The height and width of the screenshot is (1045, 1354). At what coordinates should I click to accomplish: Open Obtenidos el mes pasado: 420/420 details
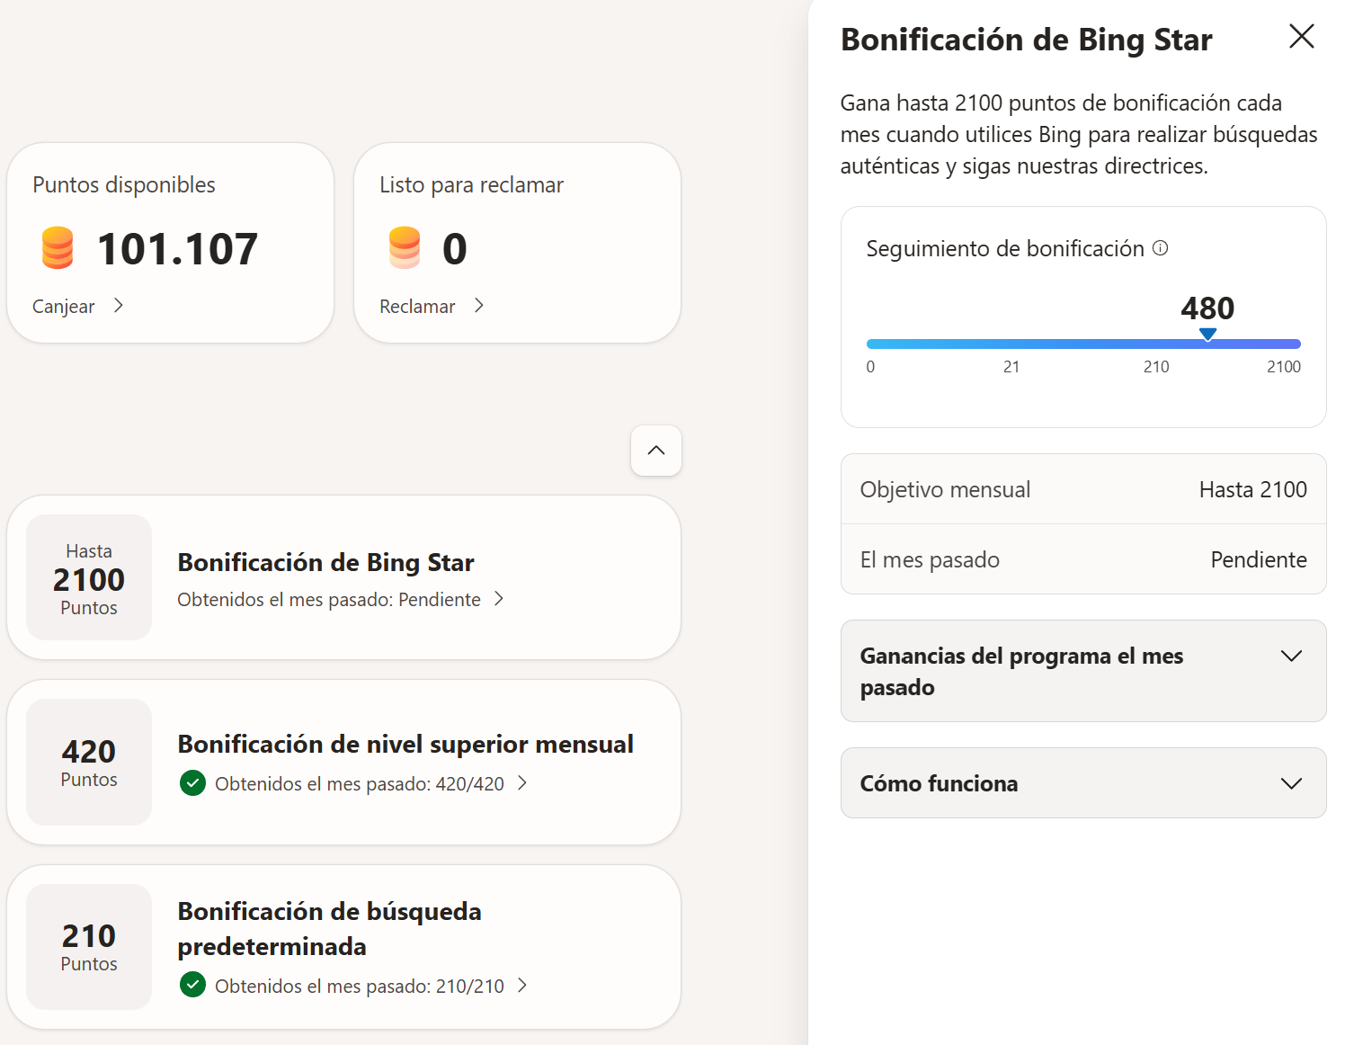point(370,784)
